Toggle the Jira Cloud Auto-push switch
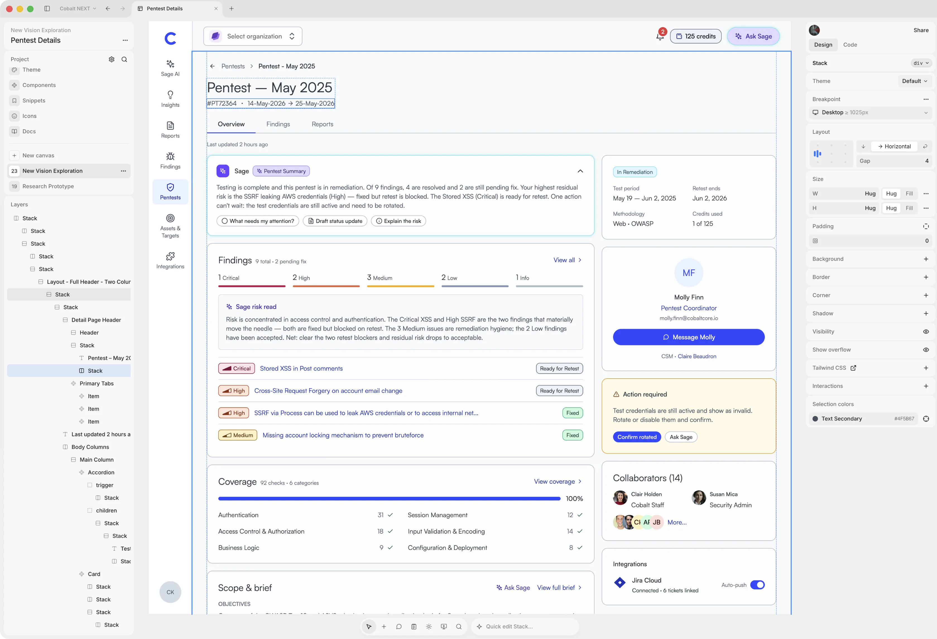 757,585
